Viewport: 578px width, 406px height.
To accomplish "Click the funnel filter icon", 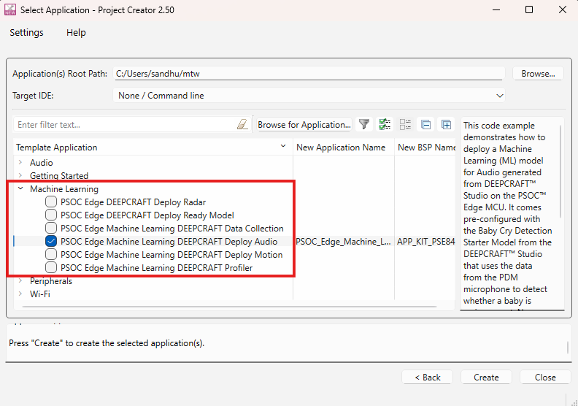I will (364, 125).
